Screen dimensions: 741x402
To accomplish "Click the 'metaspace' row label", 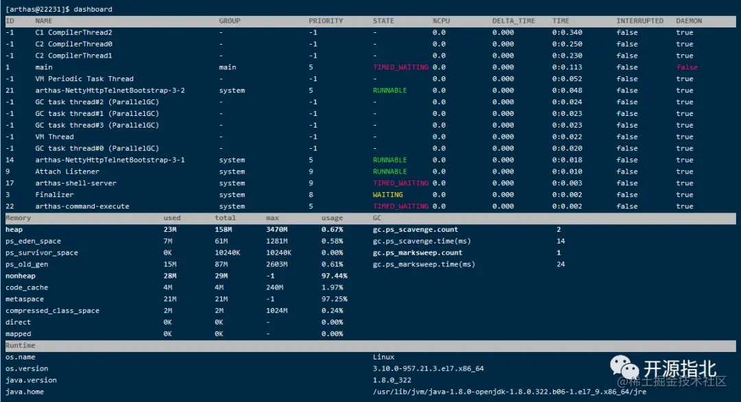I will pos(25,299).
